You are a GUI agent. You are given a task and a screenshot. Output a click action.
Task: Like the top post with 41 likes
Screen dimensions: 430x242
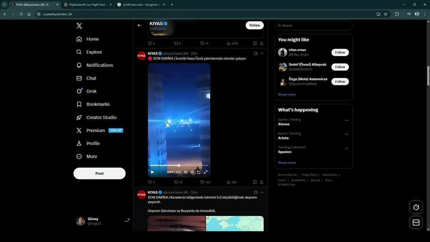(x=204, y=43)
